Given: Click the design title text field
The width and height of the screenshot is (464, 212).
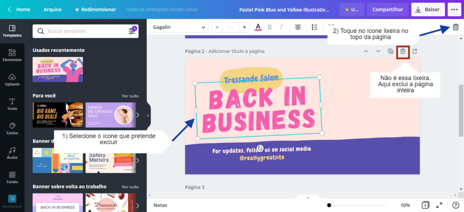Looking at the screenshot, I should click(x=284, y=9).
